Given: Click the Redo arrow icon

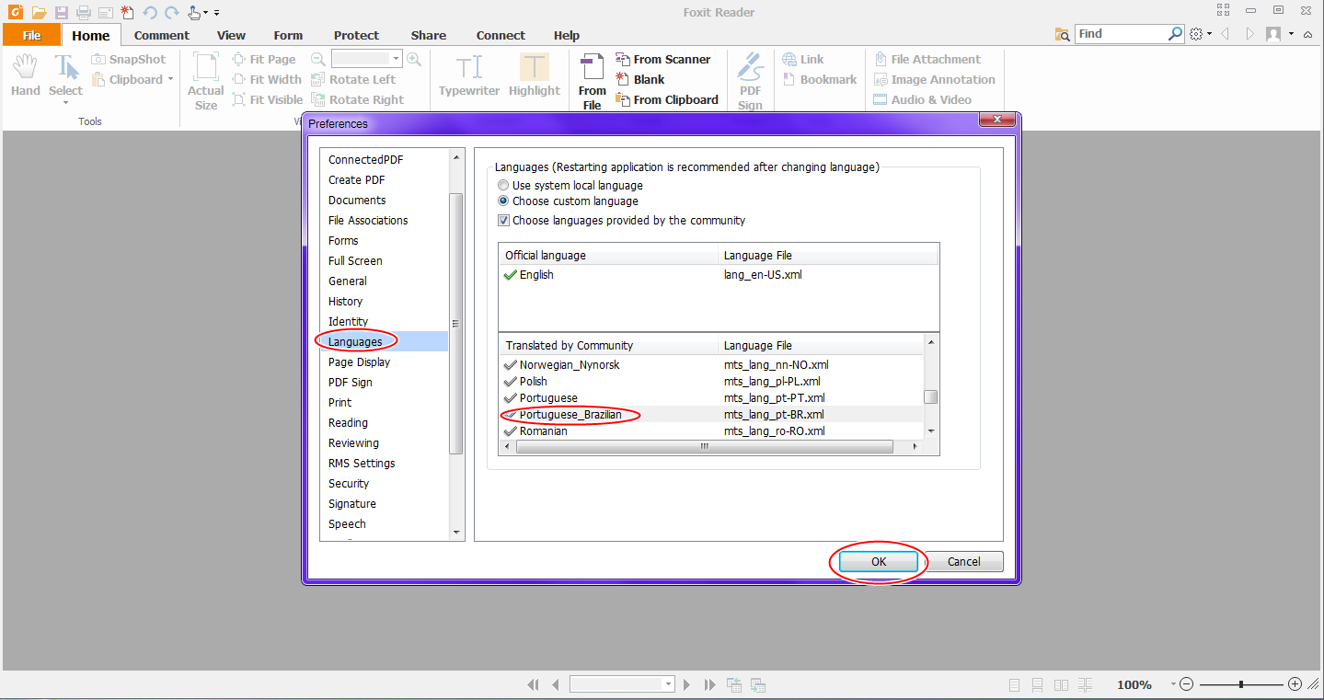Looking at the screenshot, I should [x=172, y=12].
